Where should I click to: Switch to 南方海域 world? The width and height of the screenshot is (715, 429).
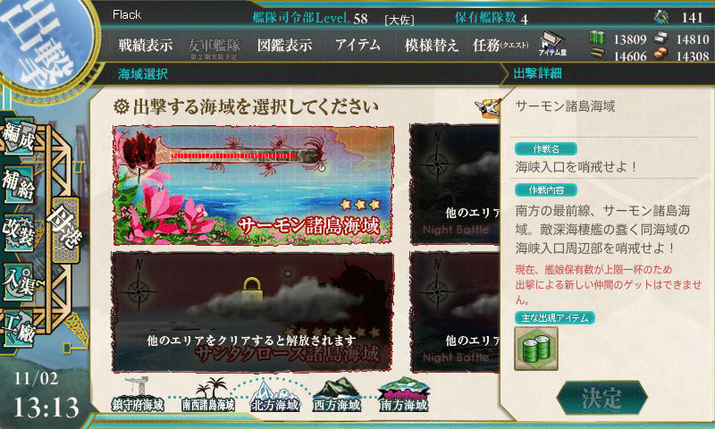pyautogui.click(x=404, y=395)
